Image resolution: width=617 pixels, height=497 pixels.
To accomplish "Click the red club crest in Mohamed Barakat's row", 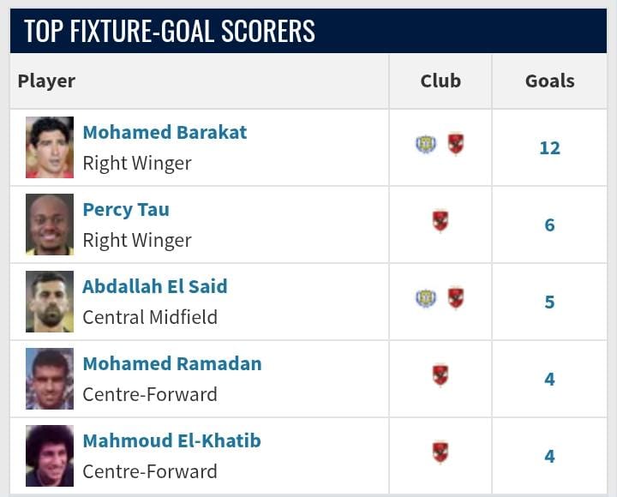I will click(x=455, y=144).
